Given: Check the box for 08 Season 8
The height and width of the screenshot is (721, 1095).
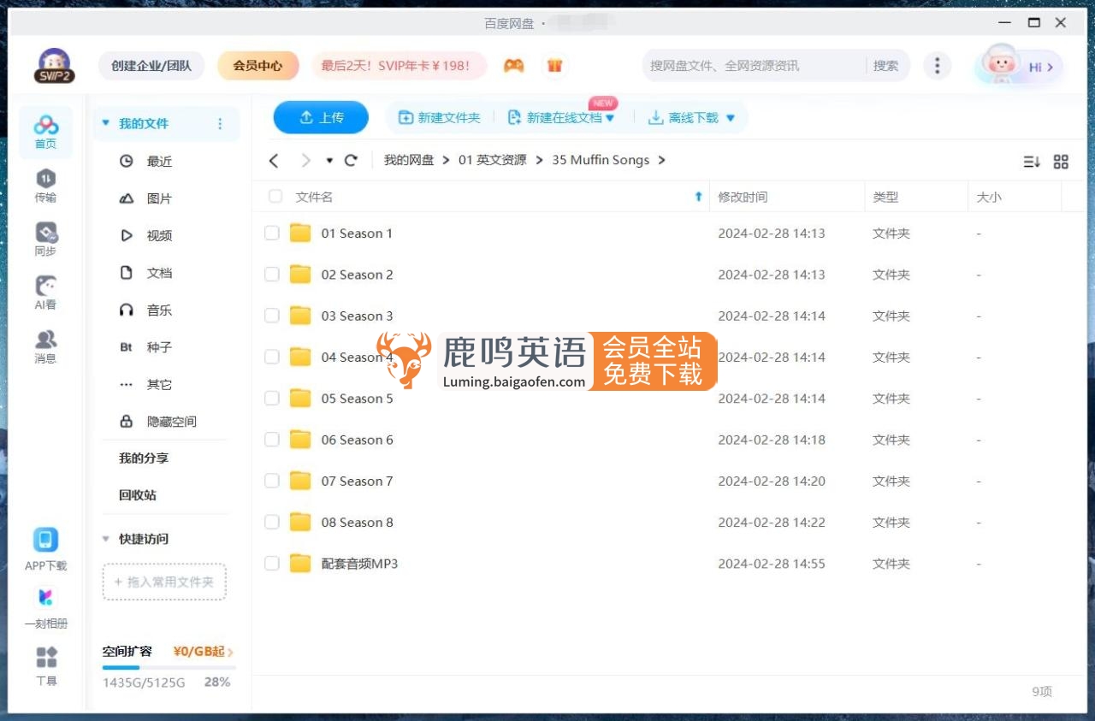Looking at the screenshot, I should pos(272,522).
